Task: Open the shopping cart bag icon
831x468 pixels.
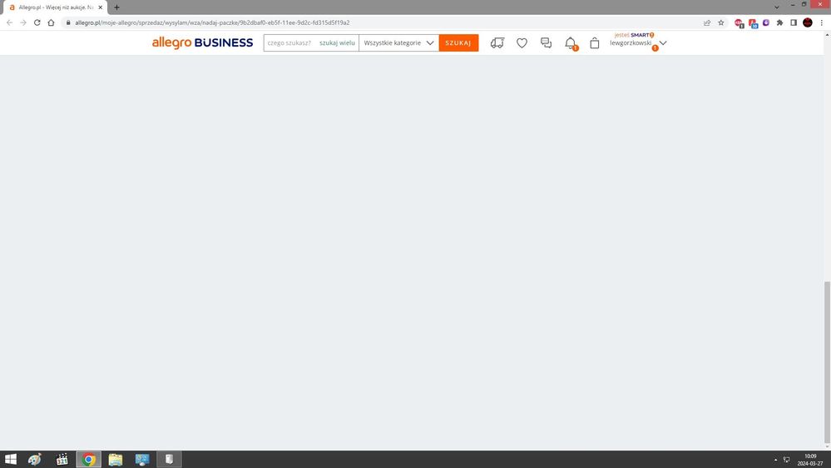Action: click(x=594, y=43)
